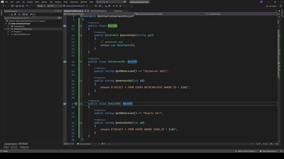The image size is (284, 159).
Task: Open the Output window tab
Action: [x=6, y=147]
